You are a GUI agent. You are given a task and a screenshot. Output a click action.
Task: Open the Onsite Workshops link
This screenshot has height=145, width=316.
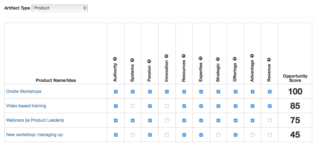[x=24, y=91]
